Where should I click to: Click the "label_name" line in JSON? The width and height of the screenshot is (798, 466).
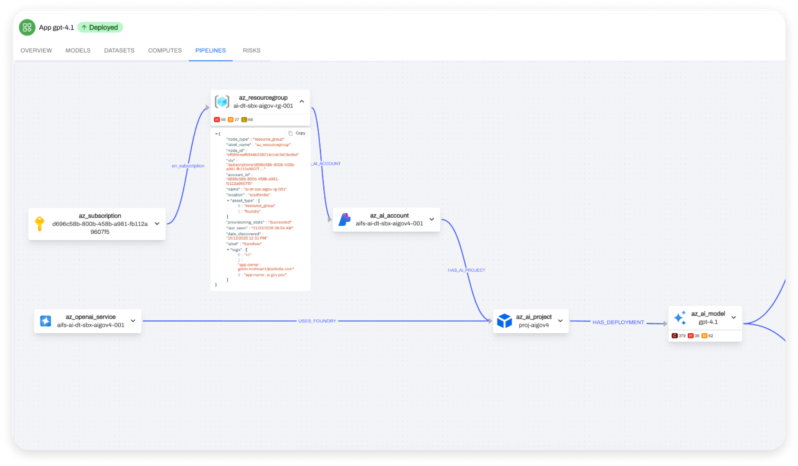(x=258, y=145)
